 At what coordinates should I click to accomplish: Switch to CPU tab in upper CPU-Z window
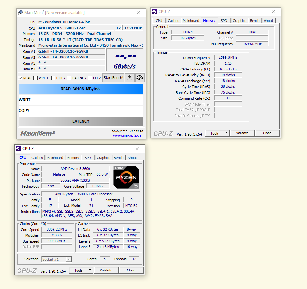[159, 21]
